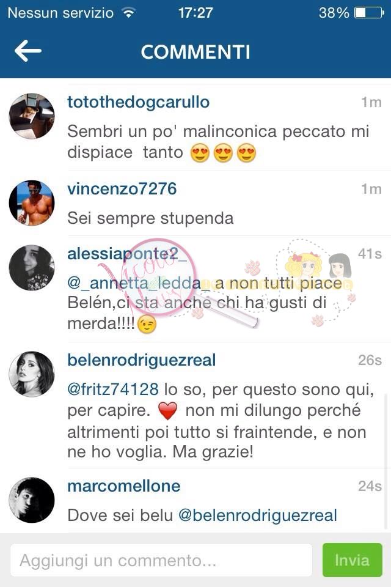Open the @_annetta_ledda_ mention
Screen dimensions: 391x587
coord(139,283)
